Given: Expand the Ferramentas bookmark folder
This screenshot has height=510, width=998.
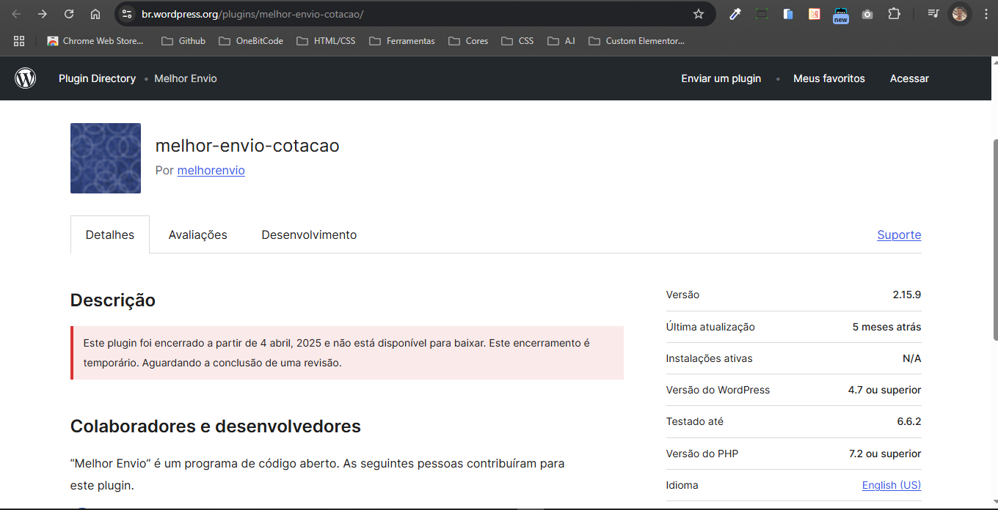Looking at the screenshot, I should pyautogui.click(x=402, y=41).
